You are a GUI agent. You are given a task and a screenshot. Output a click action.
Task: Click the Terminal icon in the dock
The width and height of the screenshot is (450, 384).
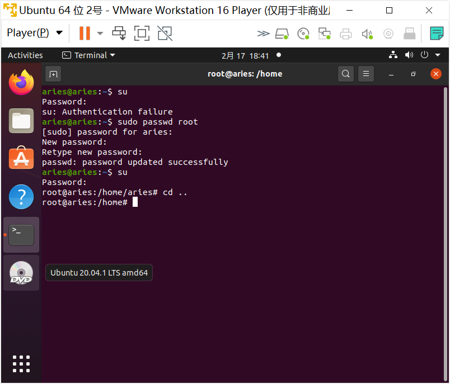coord(21,235)
